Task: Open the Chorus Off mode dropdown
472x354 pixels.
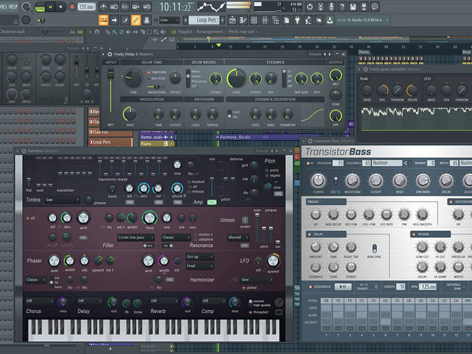Action: pyautogui.click(x=40, y=301)
